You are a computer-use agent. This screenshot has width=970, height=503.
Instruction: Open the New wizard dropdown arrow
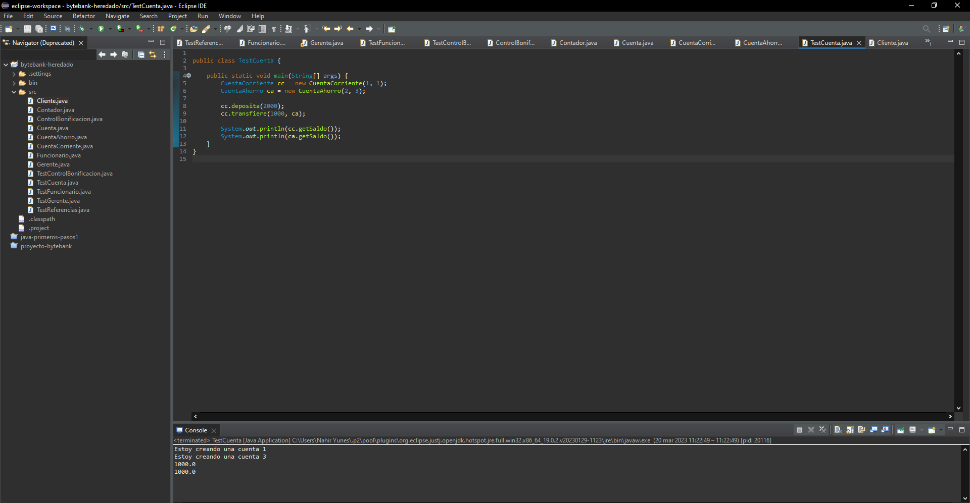pos(18,29)
